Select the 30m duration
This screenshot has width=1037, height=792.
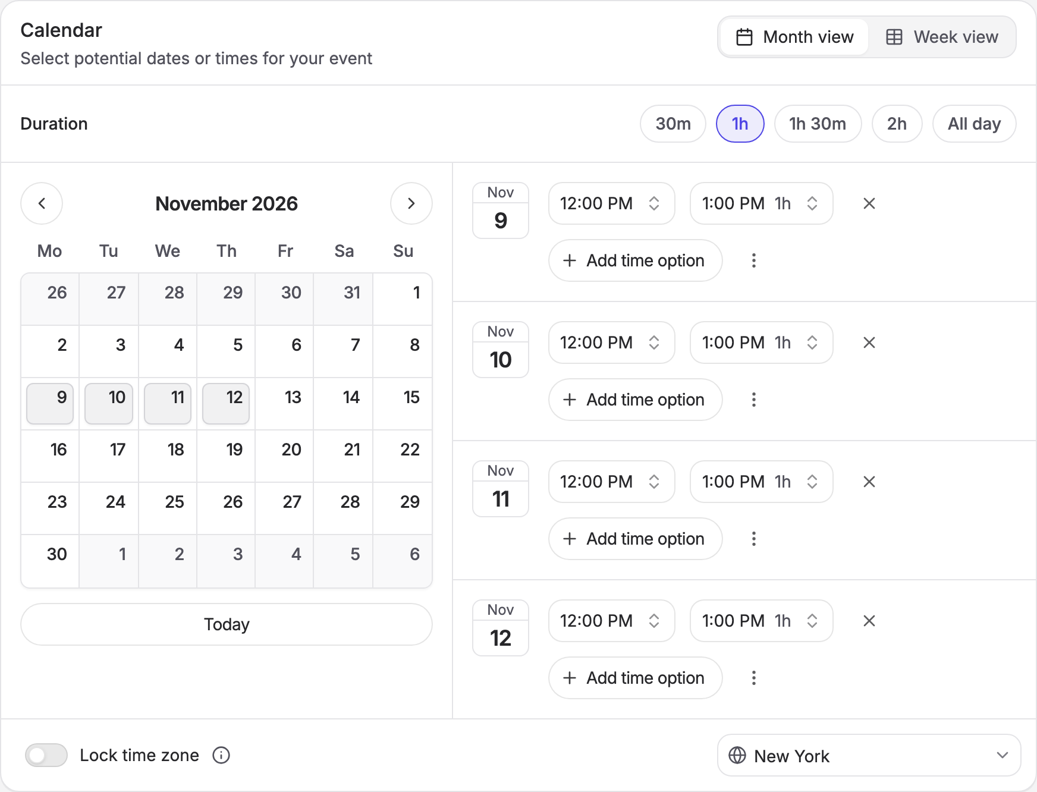click(673, 124)
